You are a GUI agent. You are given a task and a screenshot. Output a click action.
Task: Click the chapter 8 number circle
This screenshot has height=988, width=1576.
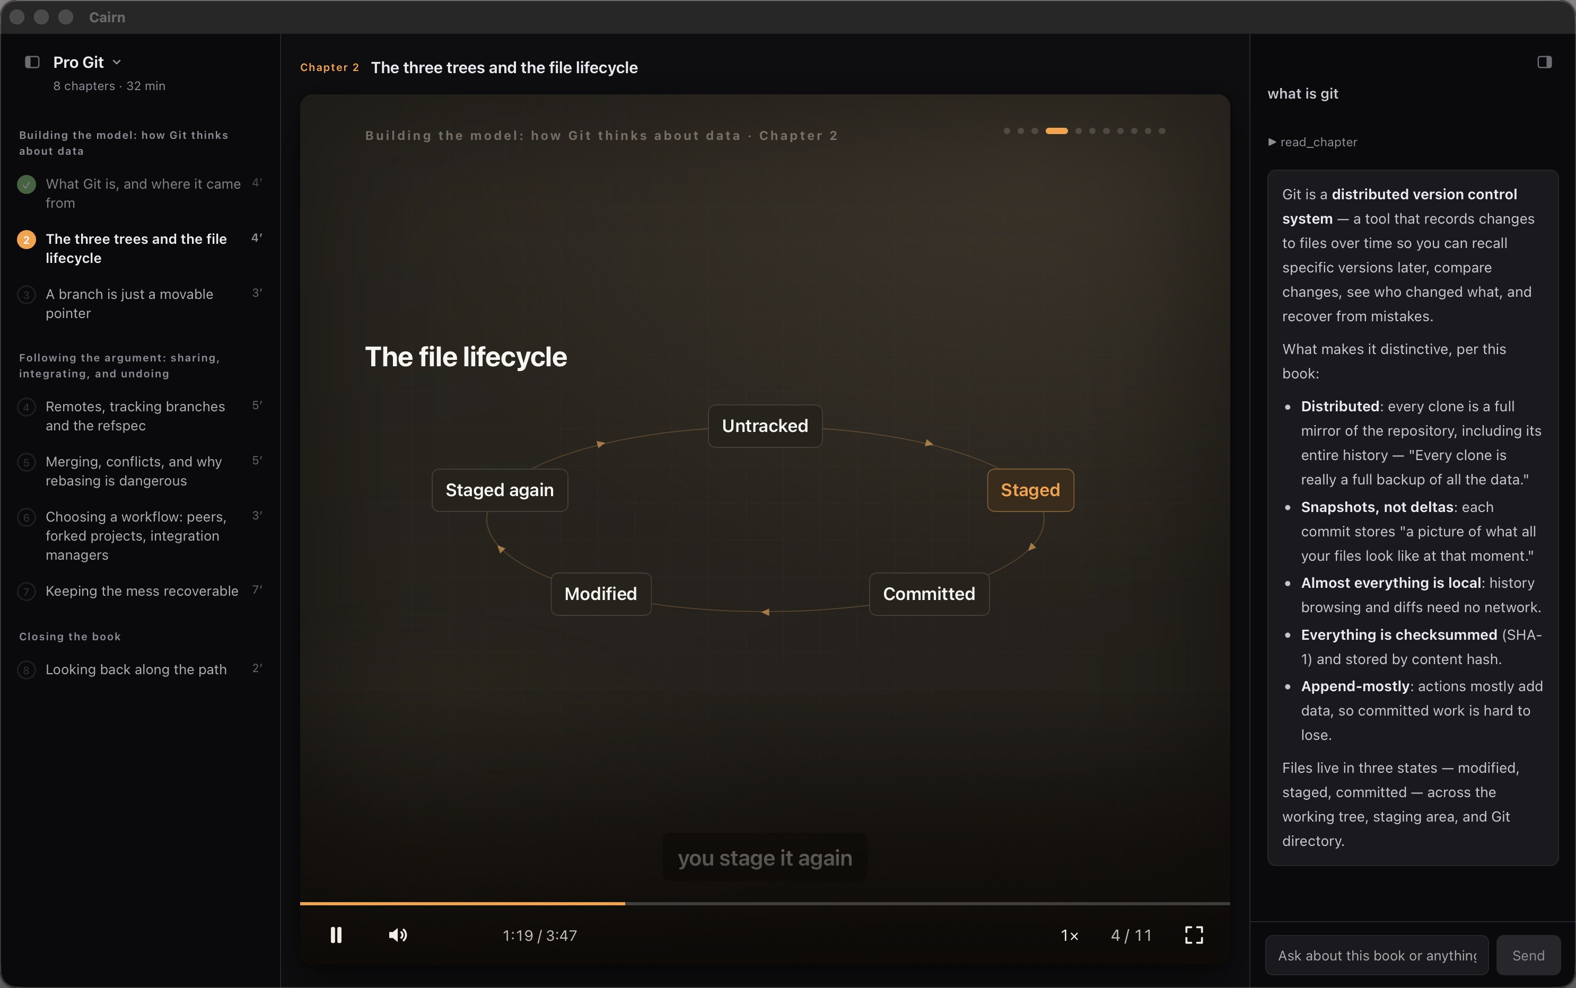(x=26, y=670)
